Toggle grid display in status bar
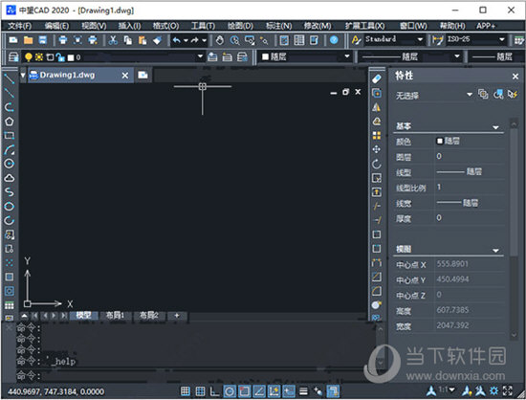The image size is (526, 400). (x=200, y=391)
